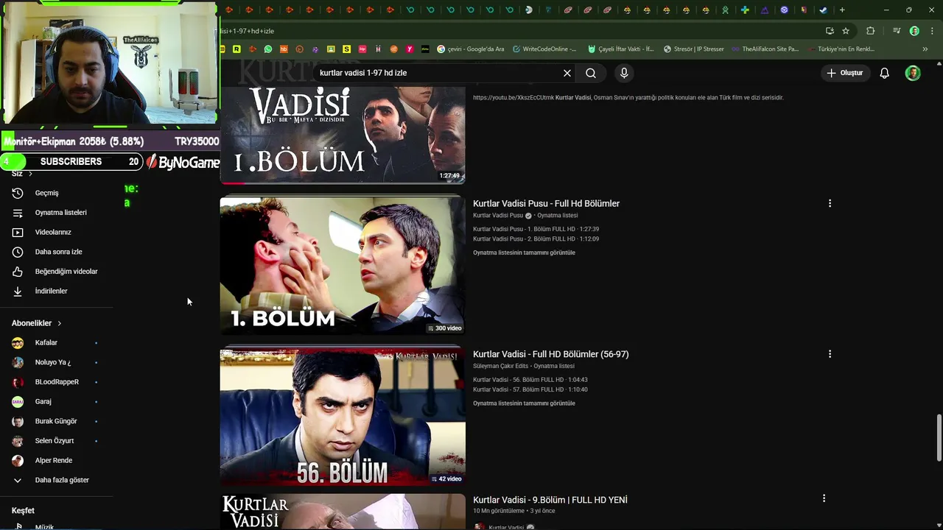Switch to the Steam browser tab
This screenshot has height=530, width=943.
click(x=823, y=10)
